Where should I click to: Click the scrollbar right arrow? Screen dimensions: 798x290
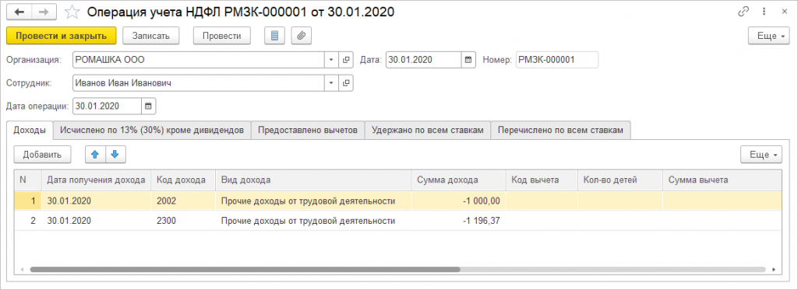774,270
